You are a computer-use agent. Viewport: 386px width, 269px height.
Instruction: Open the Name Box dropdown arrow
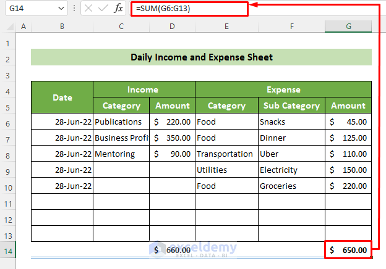pyautogui.click(x=61, y=9)
